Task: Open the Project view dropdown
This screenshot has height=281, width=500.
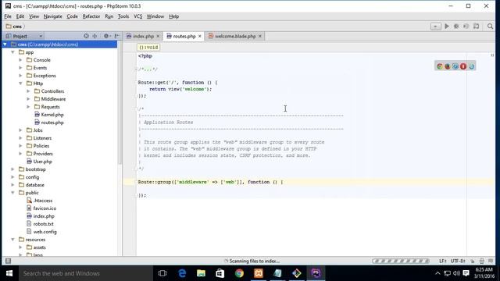Action: 41,36
